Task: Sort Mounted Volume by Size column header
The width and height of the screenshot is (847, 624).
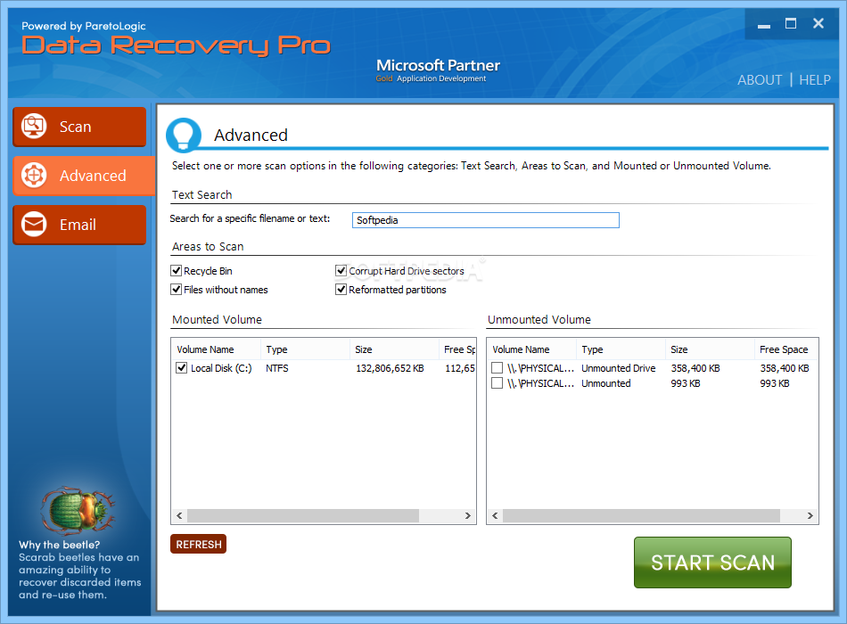Action: point(394,349)
